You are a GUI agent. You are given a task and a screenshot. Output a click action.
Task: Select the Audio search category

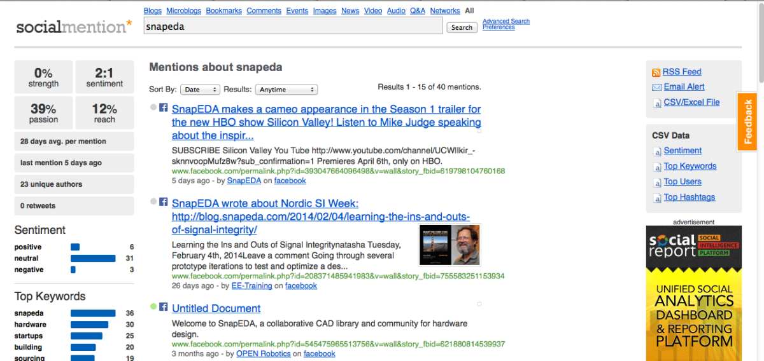396,11
